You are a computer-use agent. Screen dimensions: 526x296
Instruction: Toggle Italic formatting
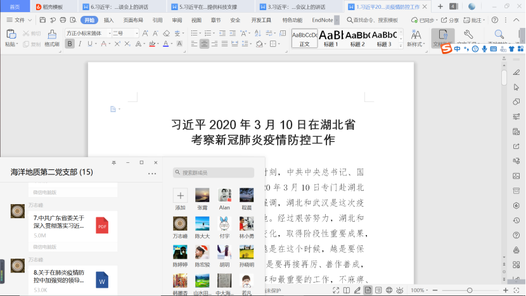click(x=80, y=44)
